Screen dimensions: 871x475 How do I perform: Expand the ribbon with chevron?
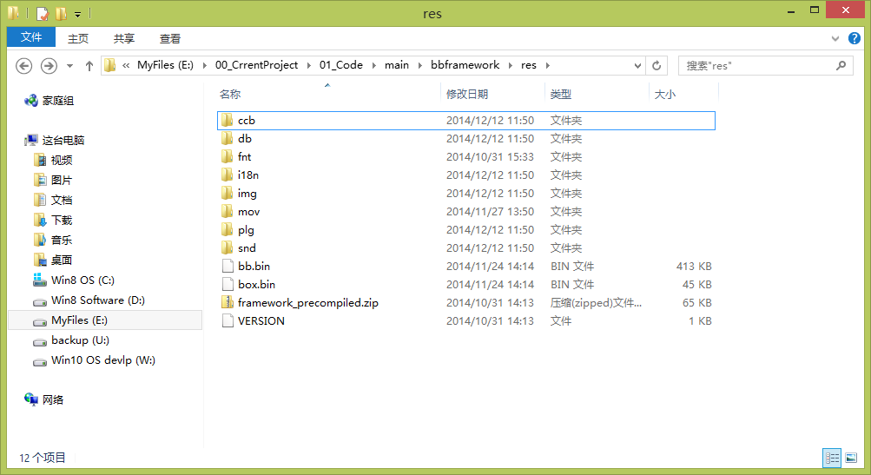click(835, 38)
